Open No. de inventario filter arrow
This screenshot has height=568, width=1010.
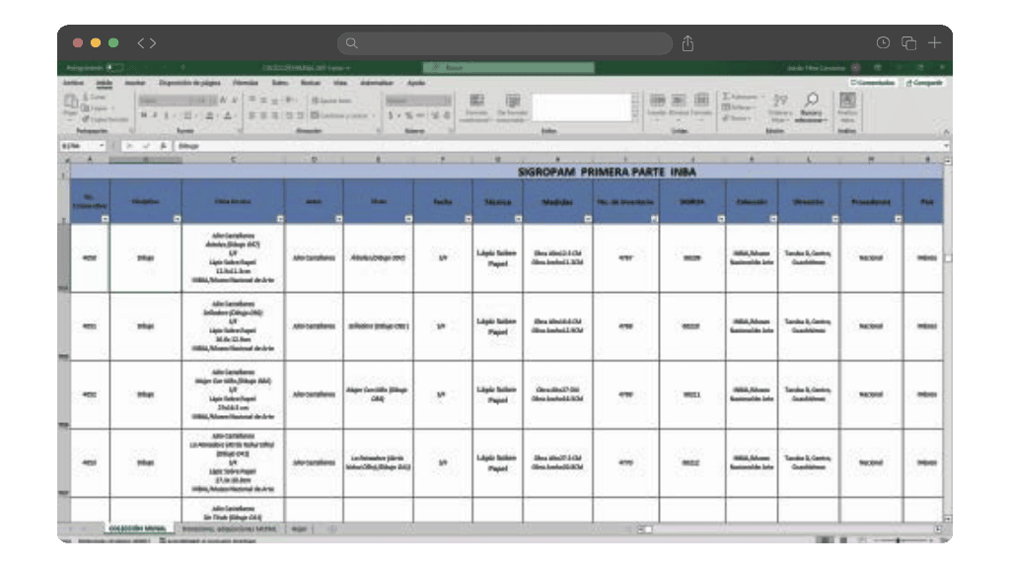[655, 219]
